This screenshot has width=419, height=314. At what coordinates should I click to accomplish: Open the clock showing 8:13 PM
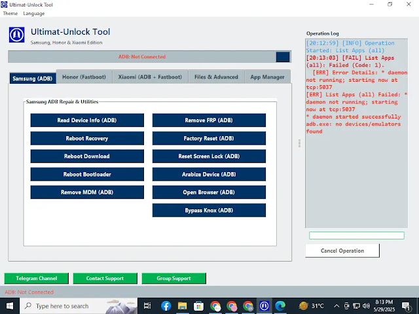(x=384, y=305)
